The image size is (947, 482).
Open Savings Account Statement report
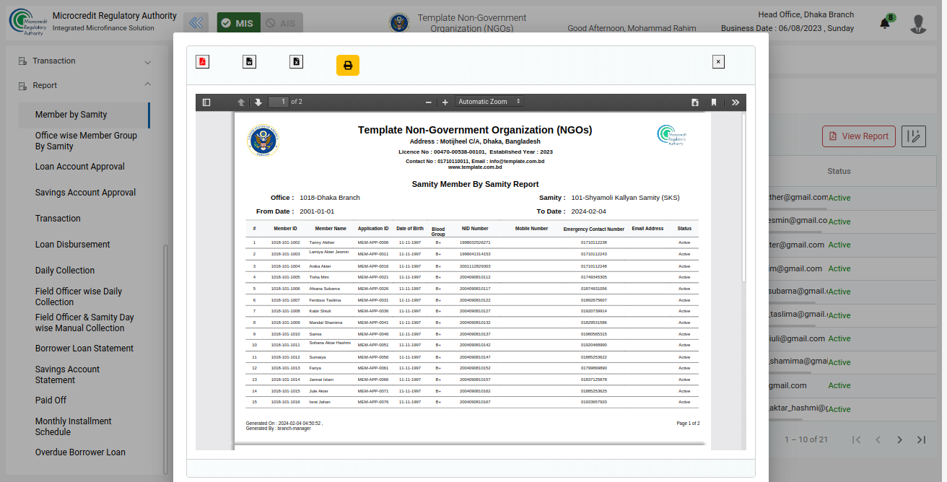click(x=68, y=374)
